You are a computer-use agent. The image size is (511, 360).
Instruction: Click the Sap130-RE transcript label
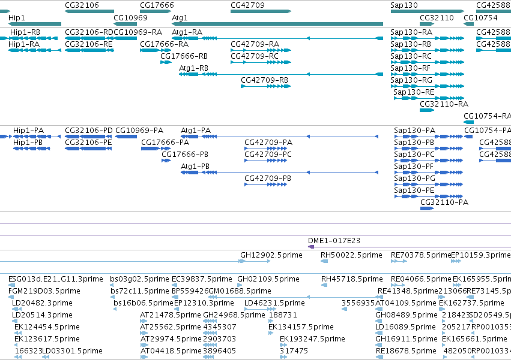tap(414, 92)
